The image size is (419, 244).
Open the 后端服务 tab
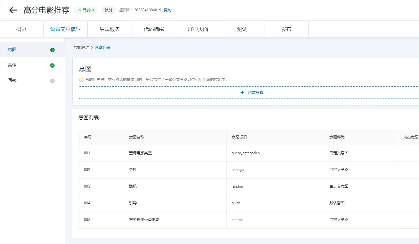[x=109, y=29]
